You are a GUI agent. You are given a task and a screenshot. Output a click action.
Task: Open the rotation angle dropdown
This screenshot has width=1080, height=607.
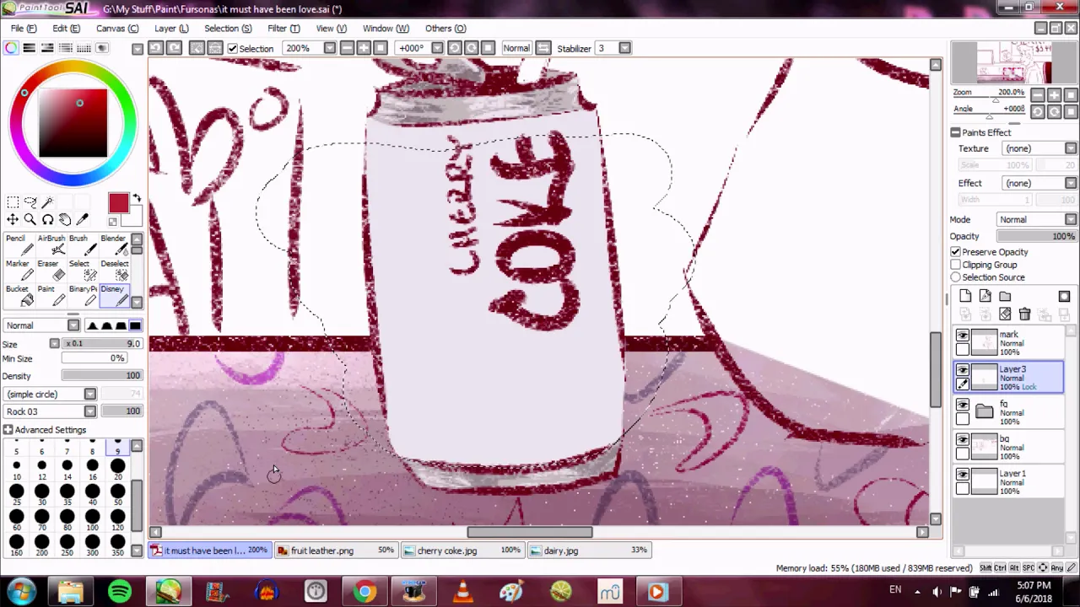click(x=437, y=48)
